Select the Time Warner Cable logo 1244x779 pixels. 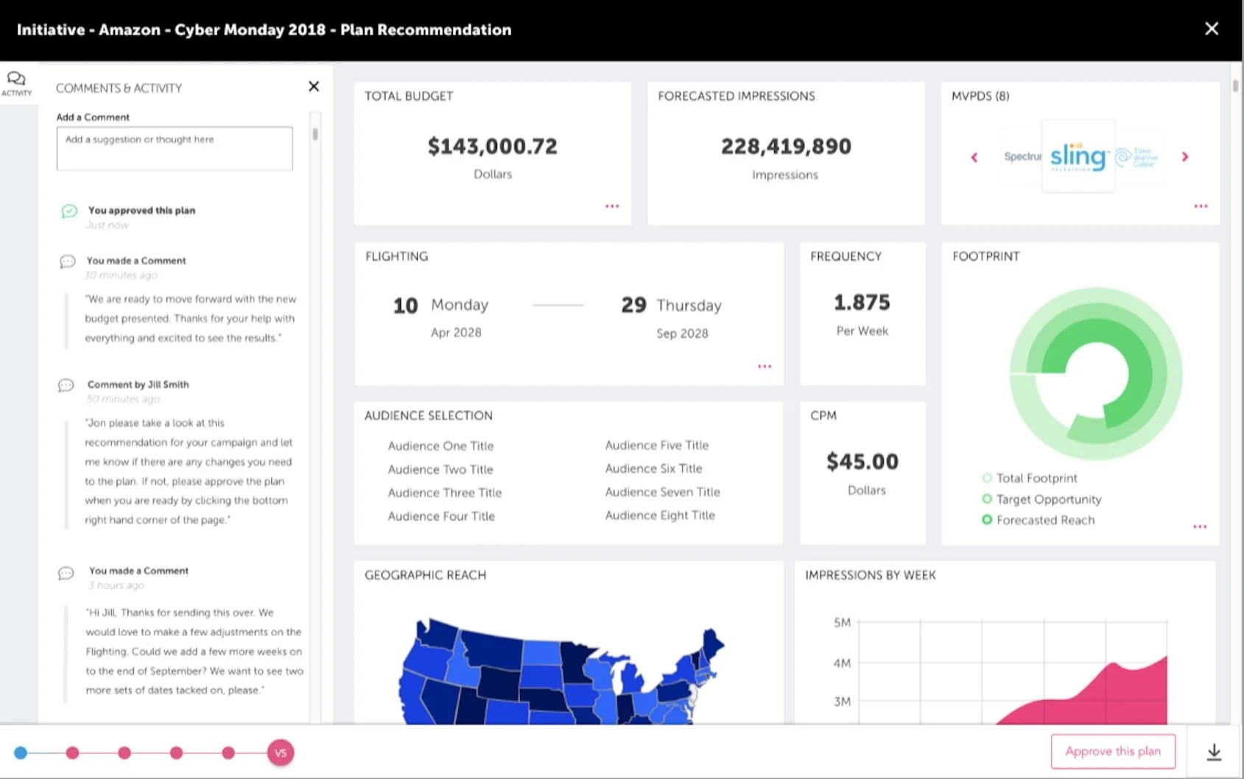pos(1136,157)
